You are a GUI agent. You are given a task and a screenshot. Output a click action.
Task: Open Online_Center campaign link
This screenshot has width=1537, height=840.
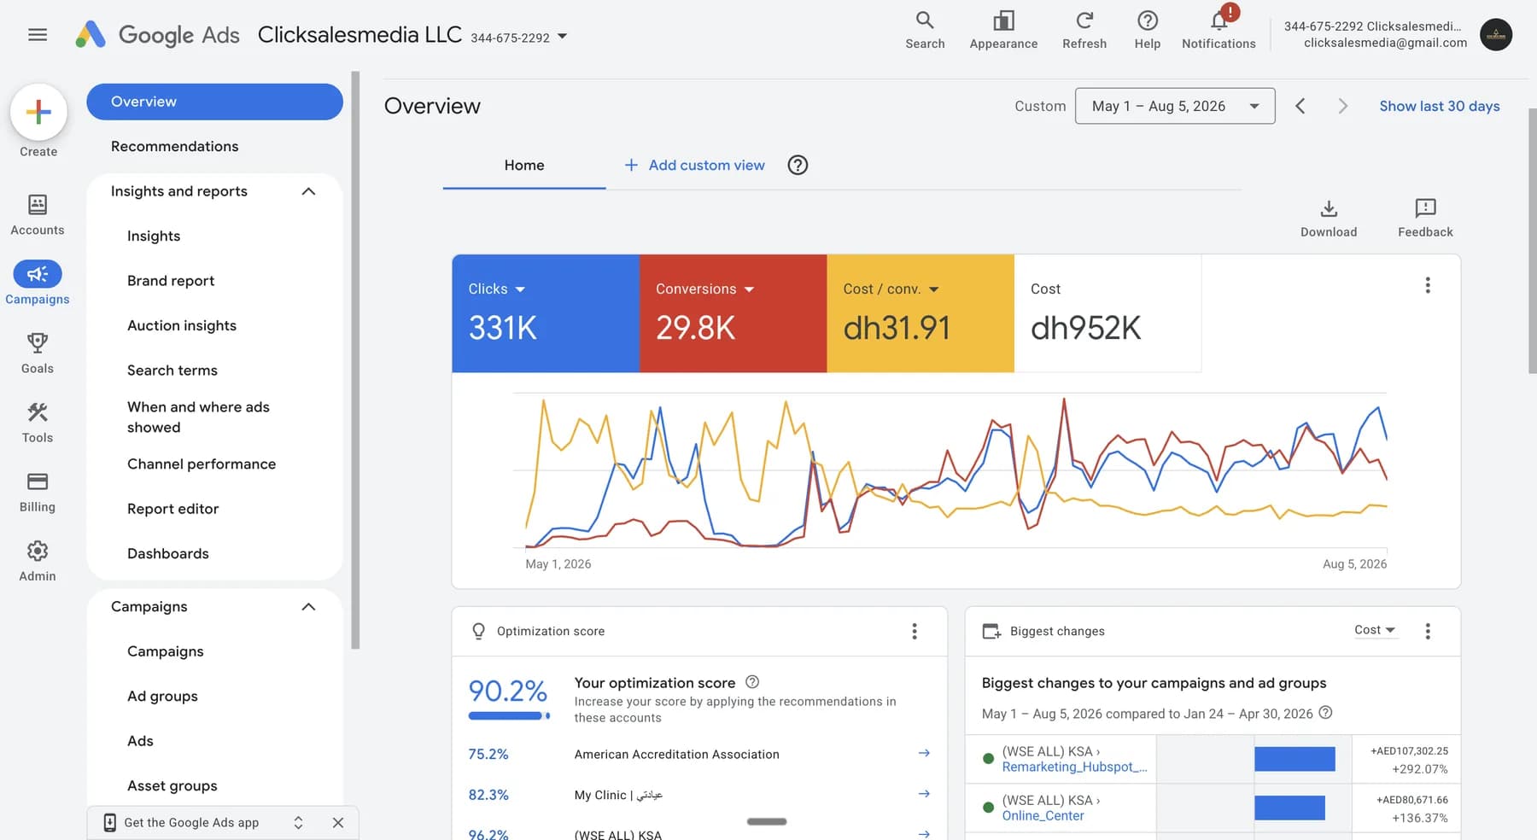point(1043,815)
